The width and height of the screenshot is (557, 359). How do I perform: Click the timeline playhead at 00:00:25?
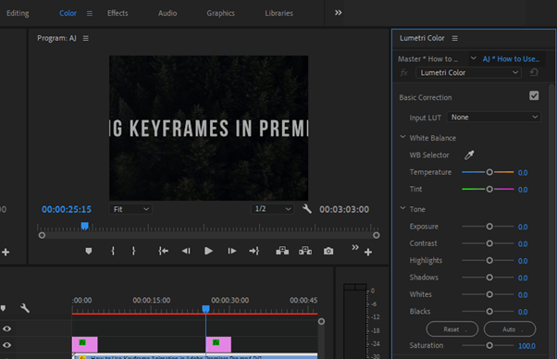[x=205, y=309]
